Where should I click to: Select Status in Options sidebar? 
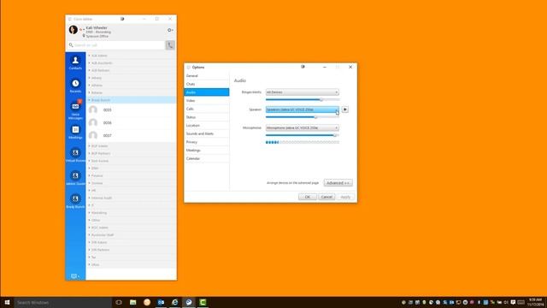tap(207, 117)
